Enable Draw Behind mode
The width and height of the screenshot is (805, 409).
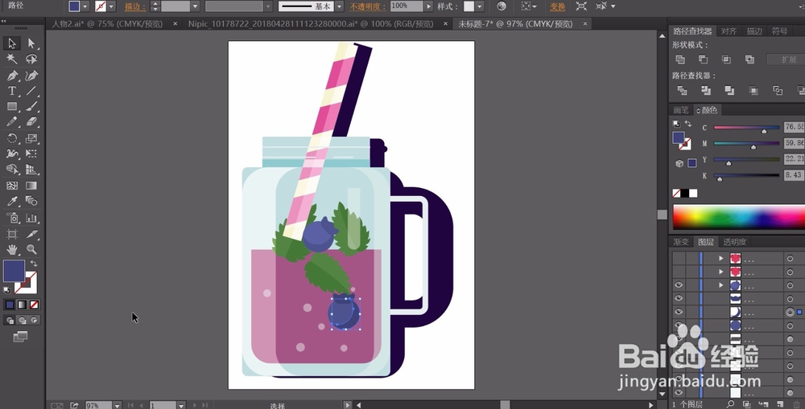tap(22, 321)
